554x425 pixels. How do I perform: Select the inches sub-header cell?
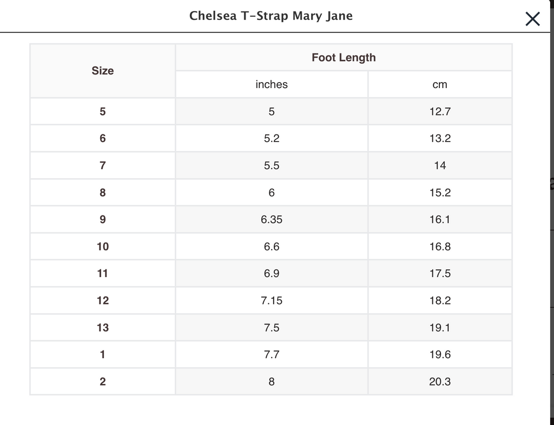click(x=272, y=85)
